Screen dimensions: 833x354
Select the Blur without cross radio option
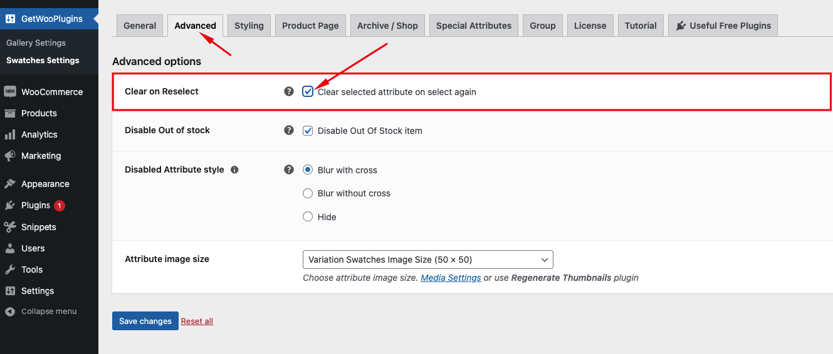[x=308, y=193]
